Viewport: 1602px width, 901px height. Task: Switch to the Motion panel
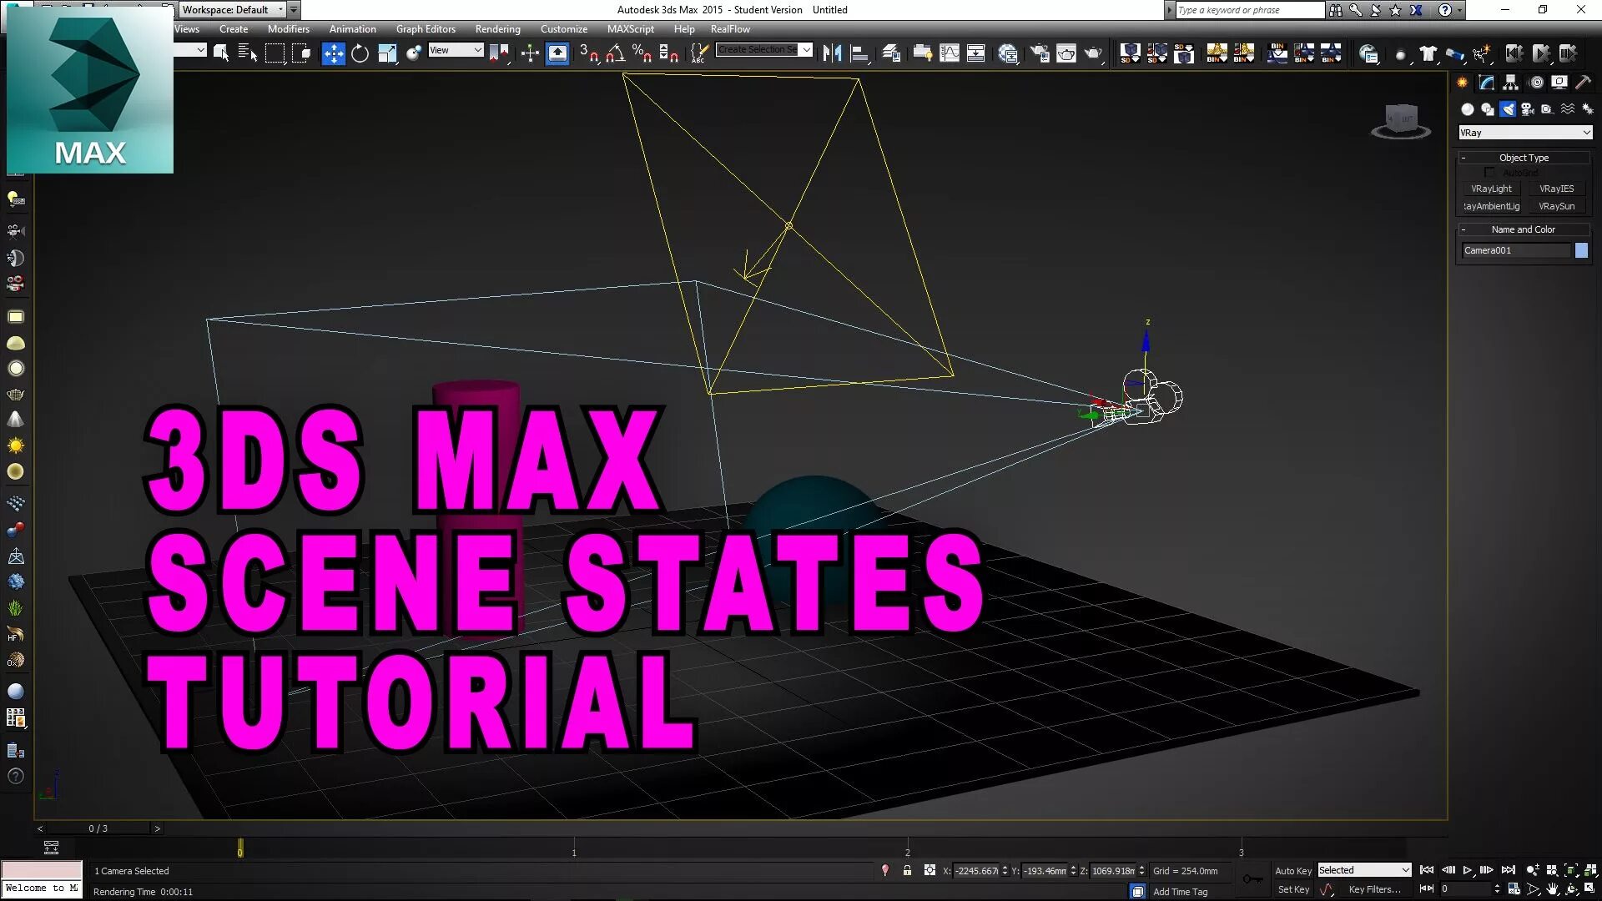[1536, 83]
